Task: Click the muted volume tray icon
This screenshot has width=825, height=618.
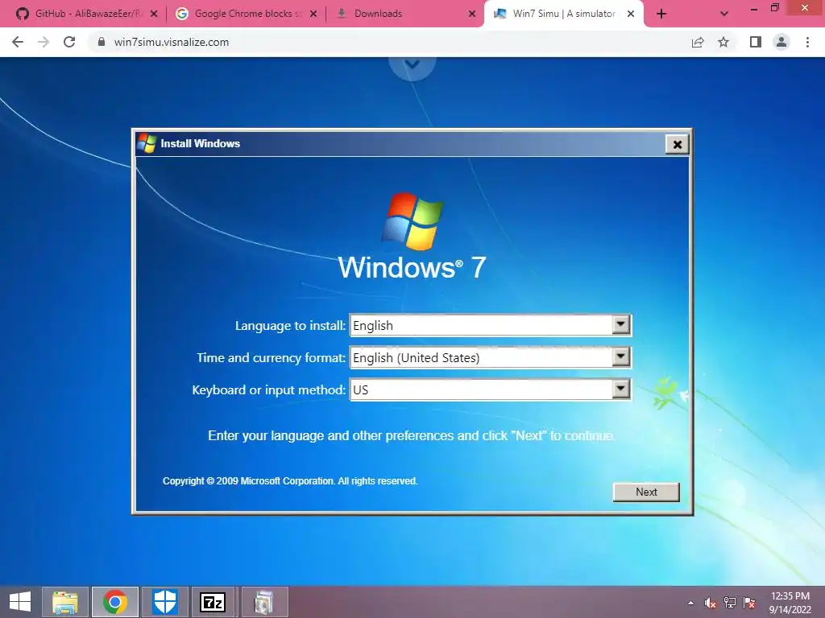Action: [x=710, y=603]
